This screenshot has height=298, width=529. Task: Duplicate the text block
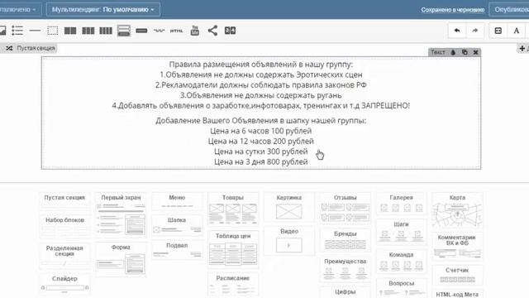pos(465,52)
